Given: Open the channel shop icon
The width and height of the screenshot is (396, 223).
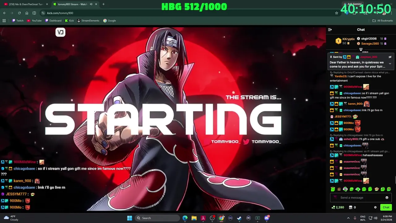Looking at the screenshot, I should coord(351,208).
